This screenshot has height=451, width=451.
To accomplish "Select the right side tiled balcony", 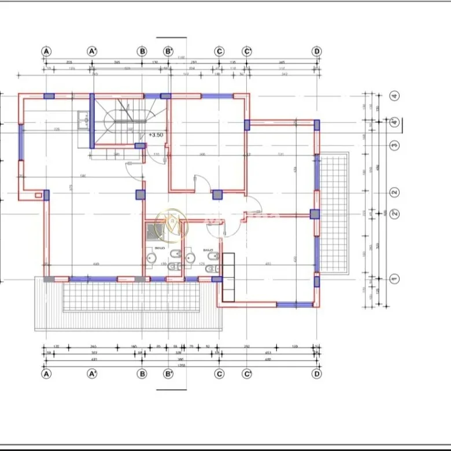I will point(334,214).
